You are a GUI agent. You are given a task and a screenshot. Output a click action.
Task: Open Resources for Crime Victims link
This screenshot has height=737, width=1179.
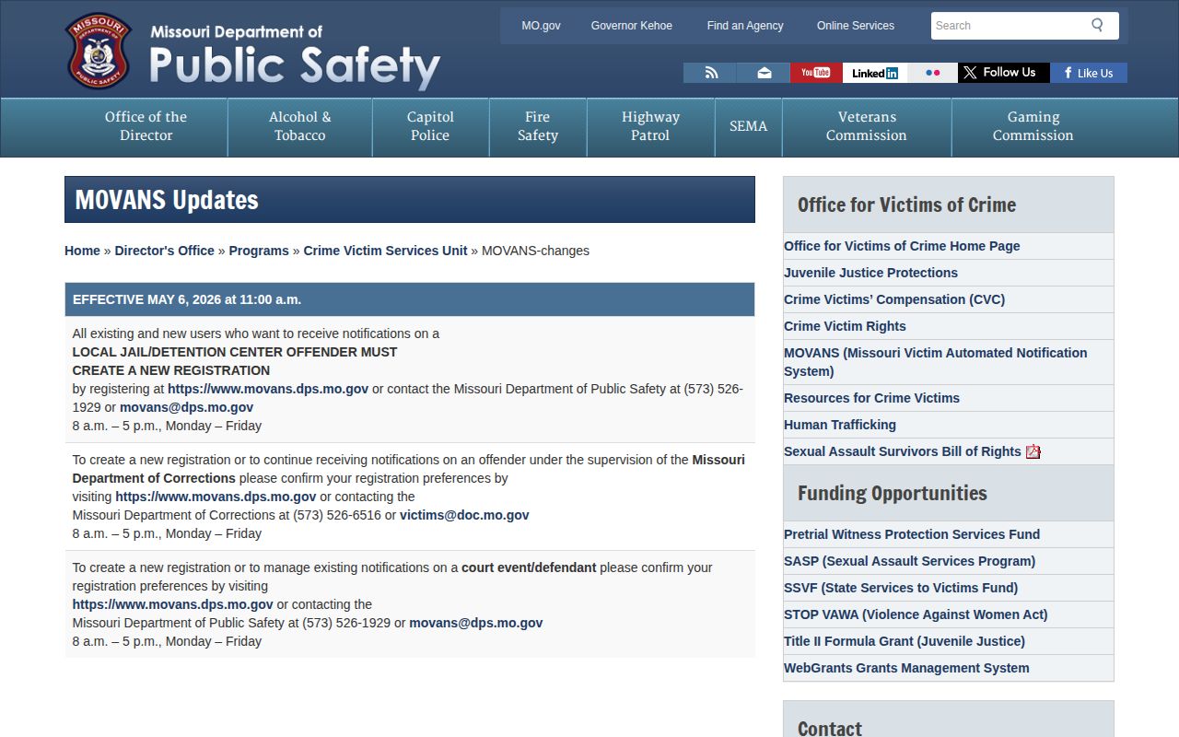[871, 398]
